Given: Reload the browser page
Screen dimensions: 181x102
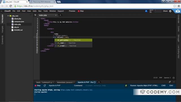Looking at the screenshot, I should [11, 6].
